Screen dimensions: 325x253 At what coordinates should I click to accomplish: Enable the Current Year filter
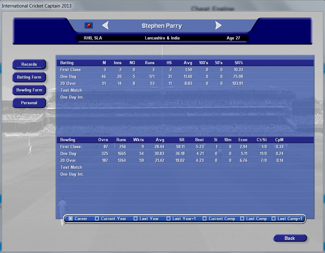click(97, 219)
